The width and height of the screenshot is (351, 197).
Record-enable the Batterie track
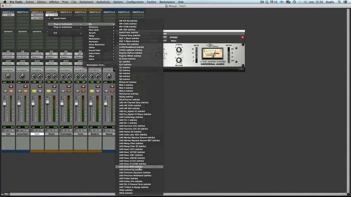(98, 86)
